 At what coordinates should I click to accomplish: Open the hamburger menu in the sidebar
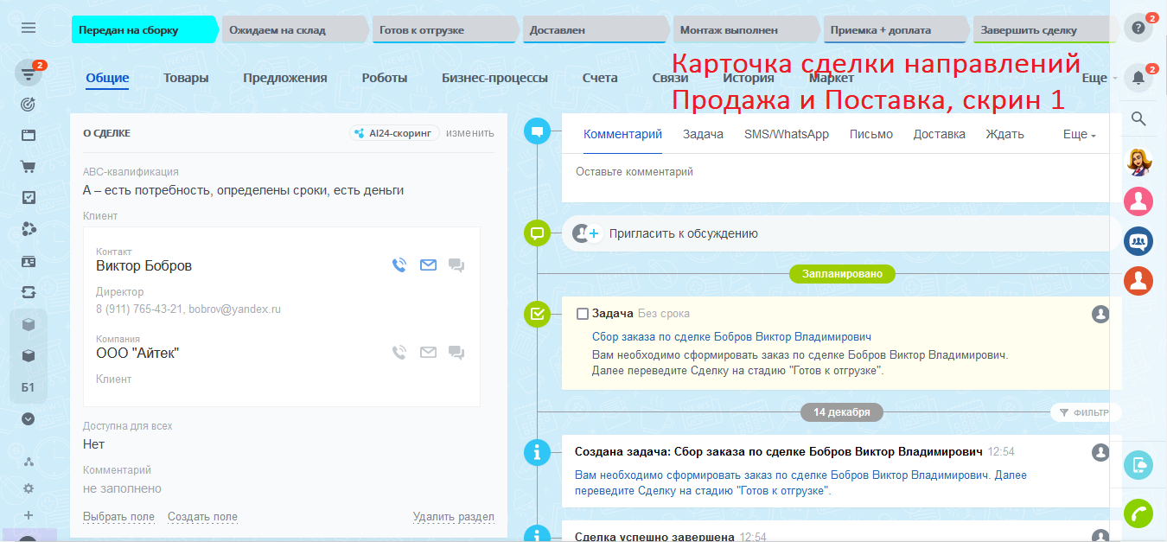[29, 29]
